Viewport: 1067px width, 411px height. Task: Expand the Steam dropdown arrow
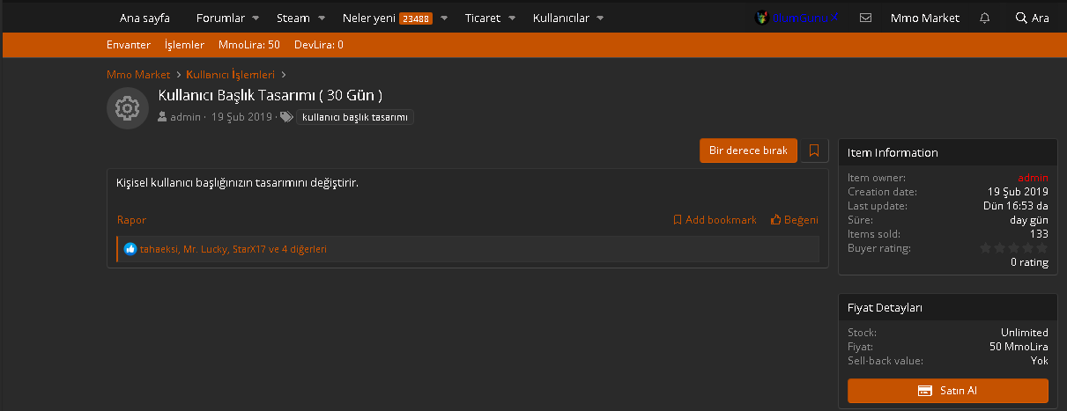(322, 18)
